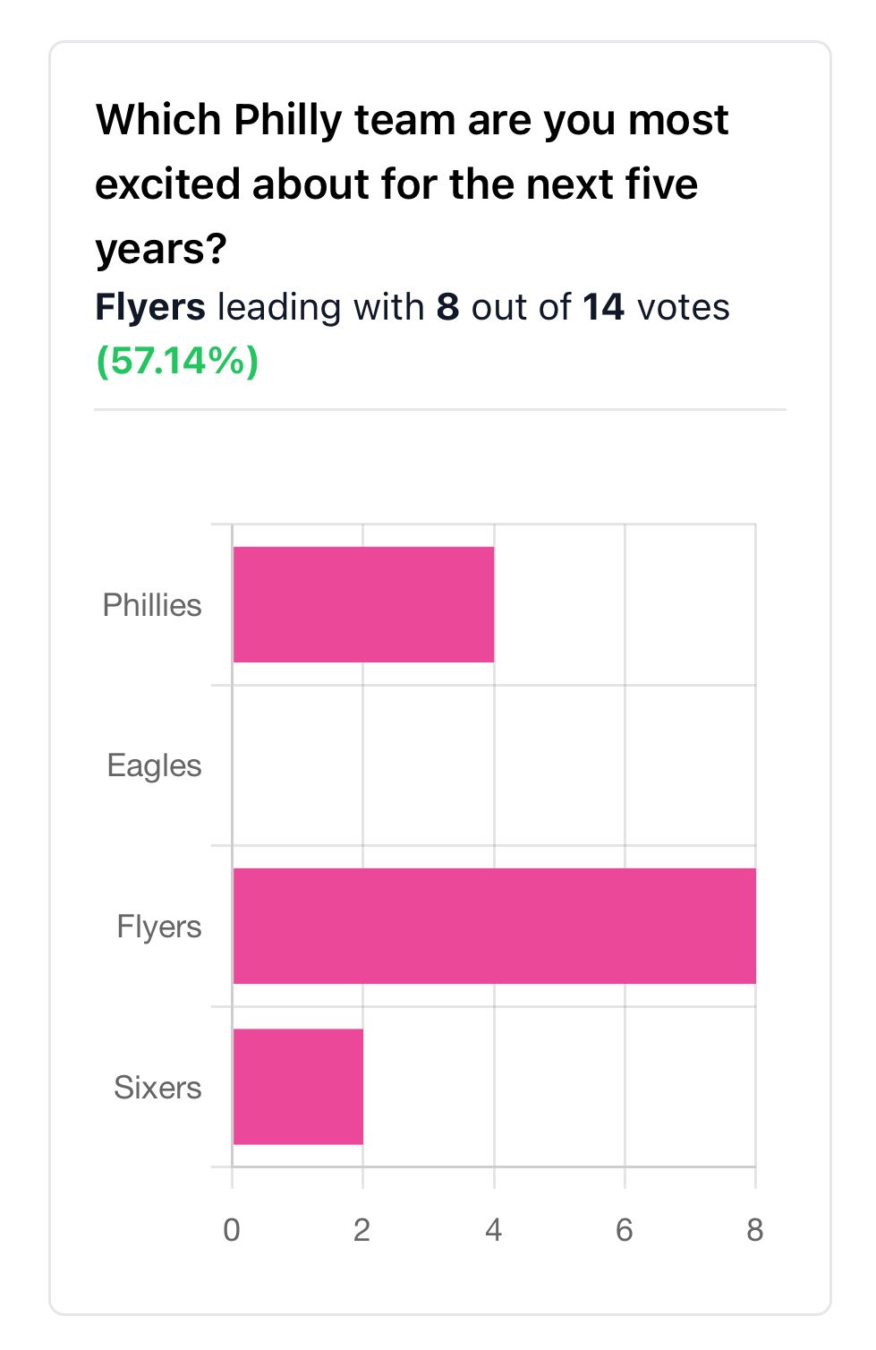Click the pink Sixers bar
This screenshot has height=1350, width=876.
[298, 1086]
